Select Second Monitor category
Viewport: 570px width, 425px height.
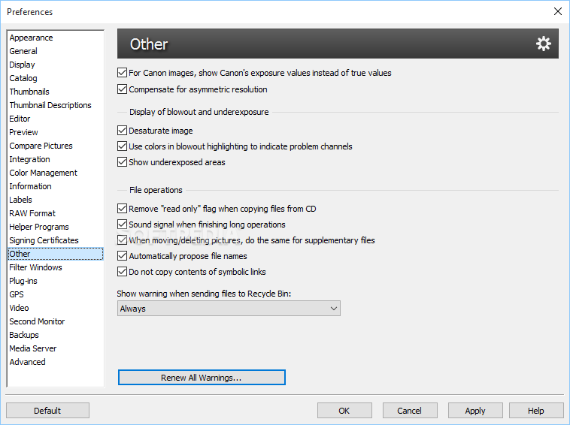pos(55,321)
